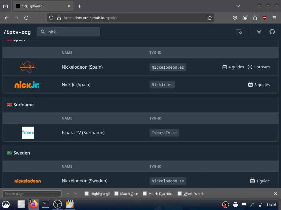Open Nick Jr. (Spain) 3 guides

[259, 85]
